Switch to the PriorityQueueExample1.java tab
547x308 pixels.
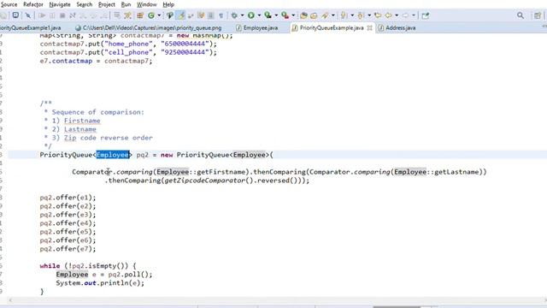click(31, 27)
